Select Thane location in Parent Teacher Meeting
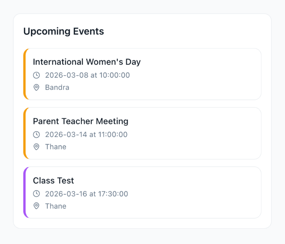This screenshot has width=285, height=244. click(x=56, y=147)
